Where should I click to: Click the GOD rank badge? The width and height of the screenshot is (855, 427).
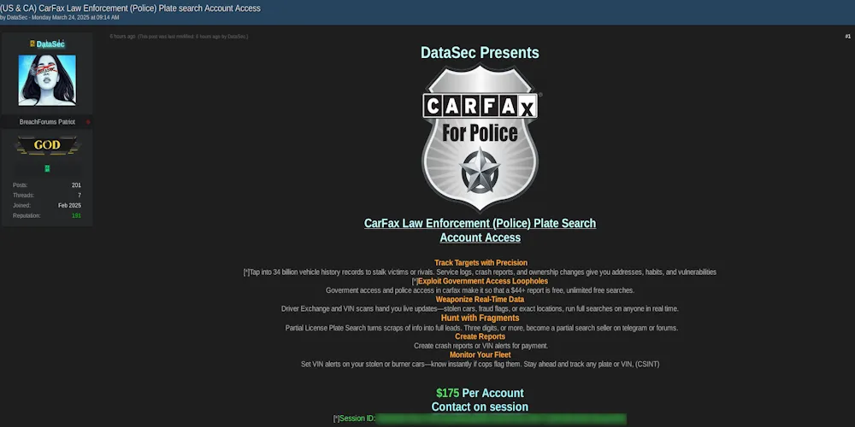pos(47,145)
